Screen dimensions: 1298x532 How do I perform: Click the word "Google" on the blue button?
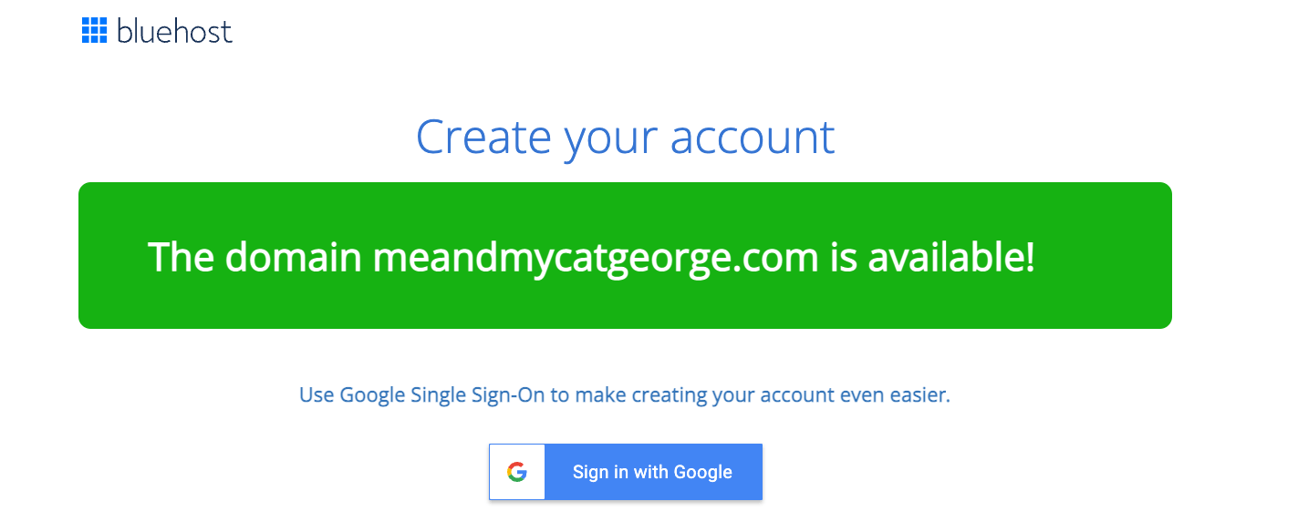(x=703, y=472)
